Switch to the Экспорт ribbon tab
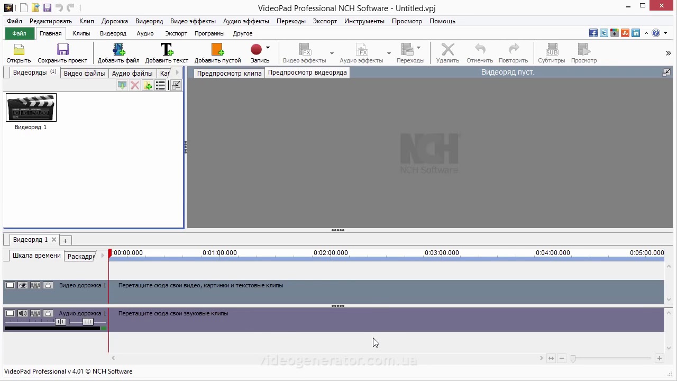This screenshot has height=381, width=677. pyautogui.click(x=176, y=33)
